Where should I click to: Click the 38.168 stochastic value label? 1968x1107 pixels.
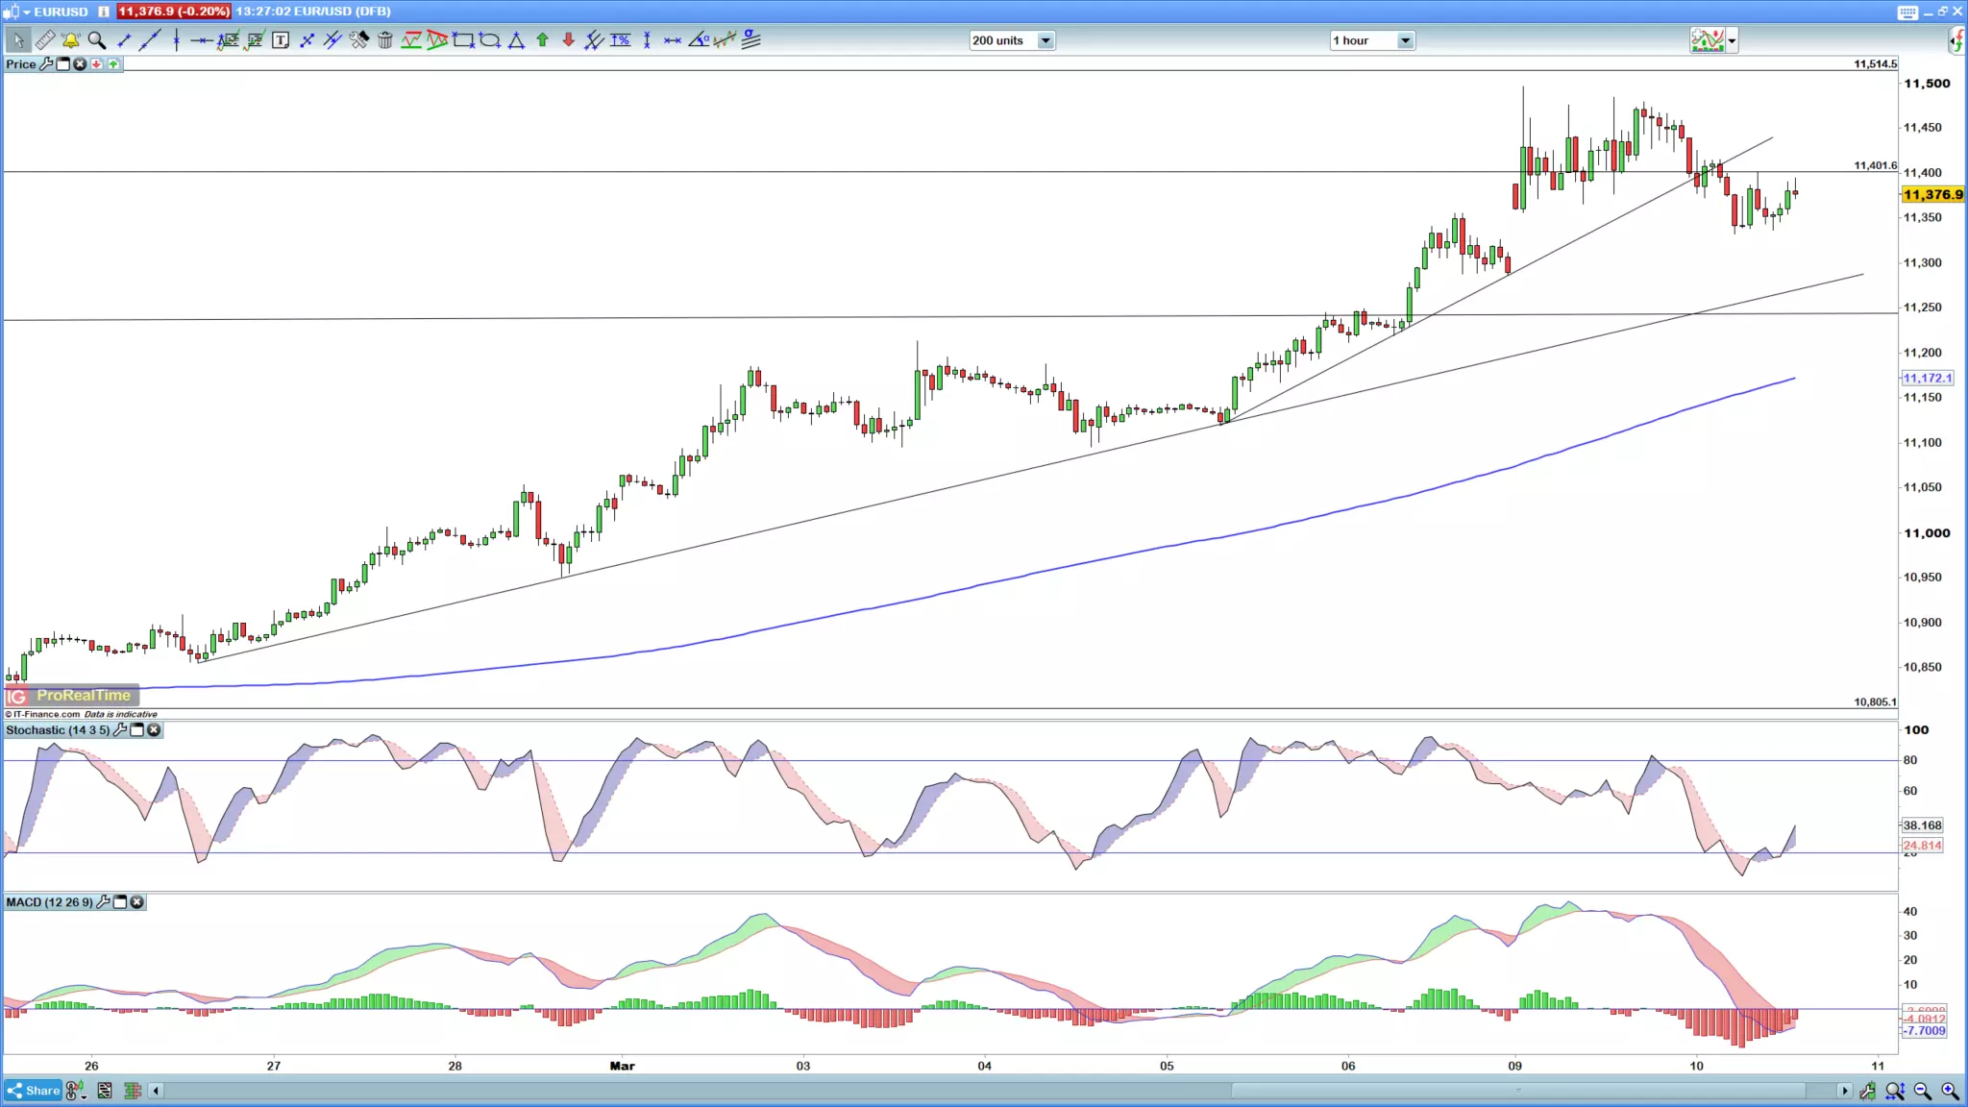point(1922,825)
